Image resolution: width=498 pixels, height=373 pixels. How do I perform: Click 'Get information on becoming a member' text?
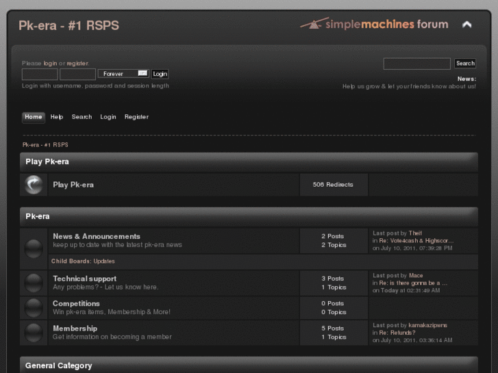(x=112, y=337)
